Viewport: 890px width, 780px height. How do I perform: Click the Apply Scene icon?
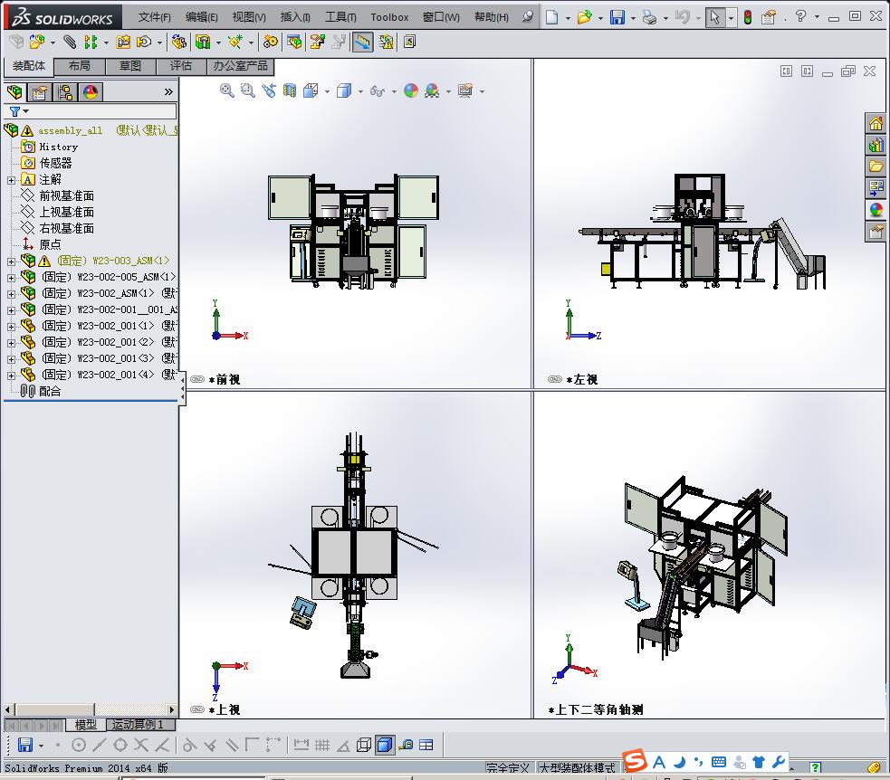coord(432,90)
